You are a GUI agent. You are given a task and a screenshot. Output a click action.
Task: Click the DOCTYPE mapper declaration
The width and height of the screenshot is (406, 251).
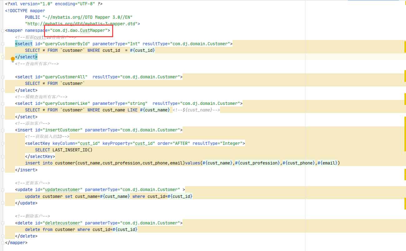pyautogui.click(x=25, y=11)
